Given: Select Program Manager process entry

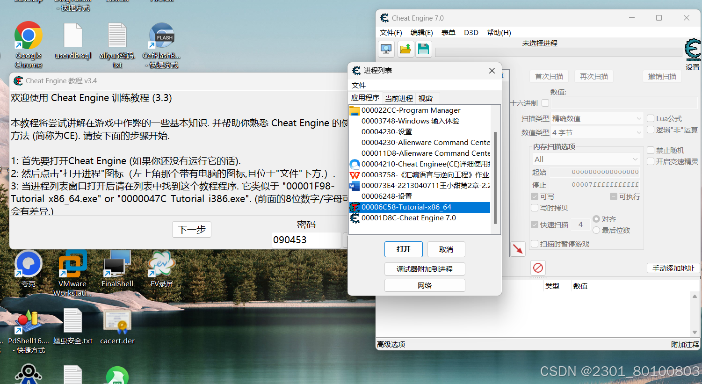Looking at the screenshot, I should coord(420,110).
